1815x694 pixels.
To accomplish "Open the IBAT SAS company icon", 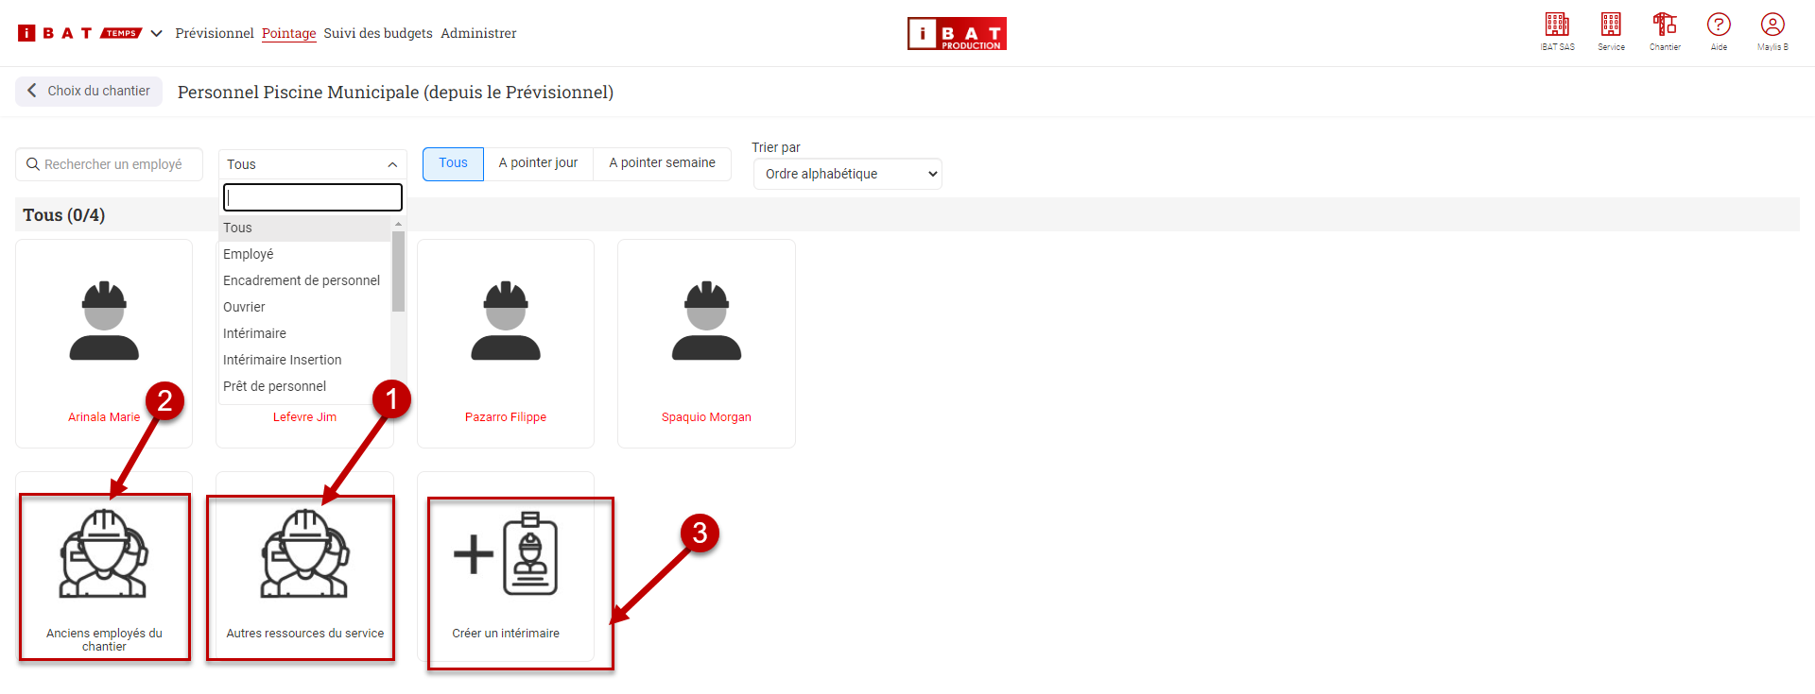I will [x=1557, y=26].
